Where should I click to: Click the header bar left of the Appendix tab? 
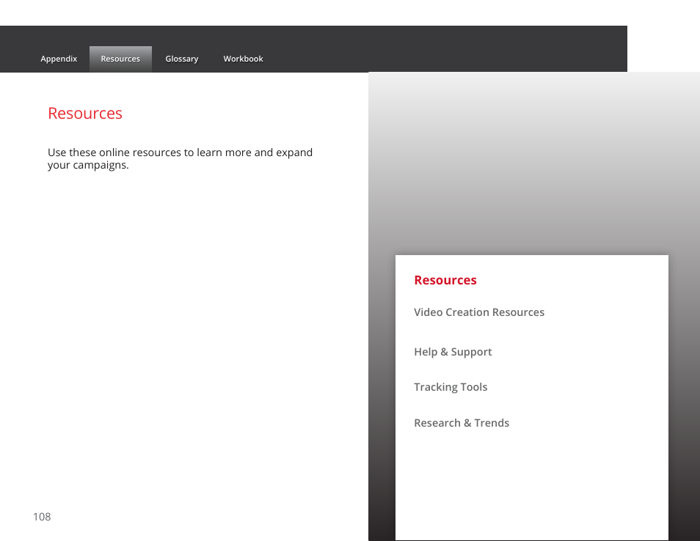click(18, 59)
